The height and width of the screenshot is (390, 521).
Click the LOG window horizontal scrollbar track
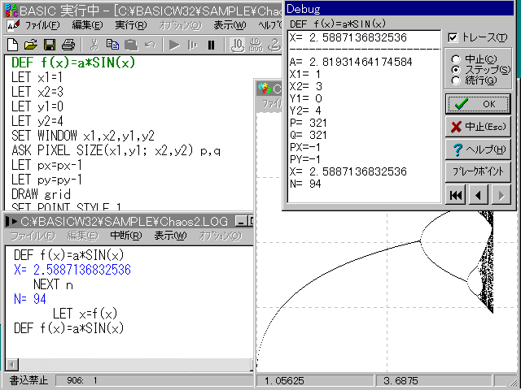130,363
